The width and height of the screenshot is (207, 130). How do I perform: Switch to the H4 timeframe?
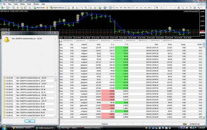137,8
